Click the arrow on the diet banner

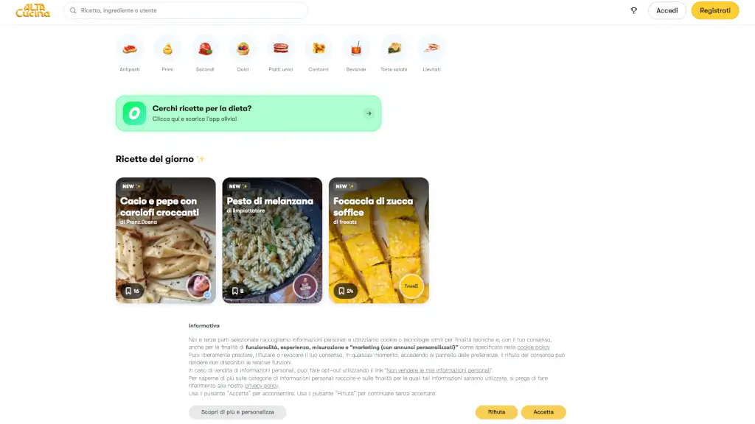[369, 113]
